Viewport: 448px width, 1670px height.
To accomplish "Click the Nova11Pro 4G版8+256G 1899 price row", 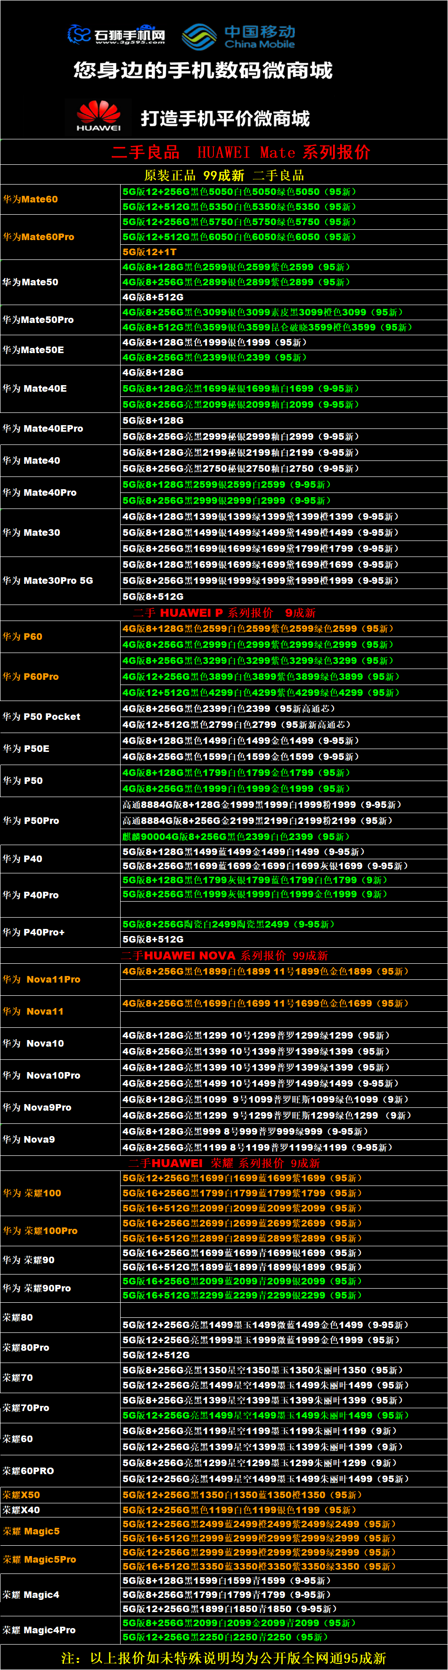I will coord(284,972).
